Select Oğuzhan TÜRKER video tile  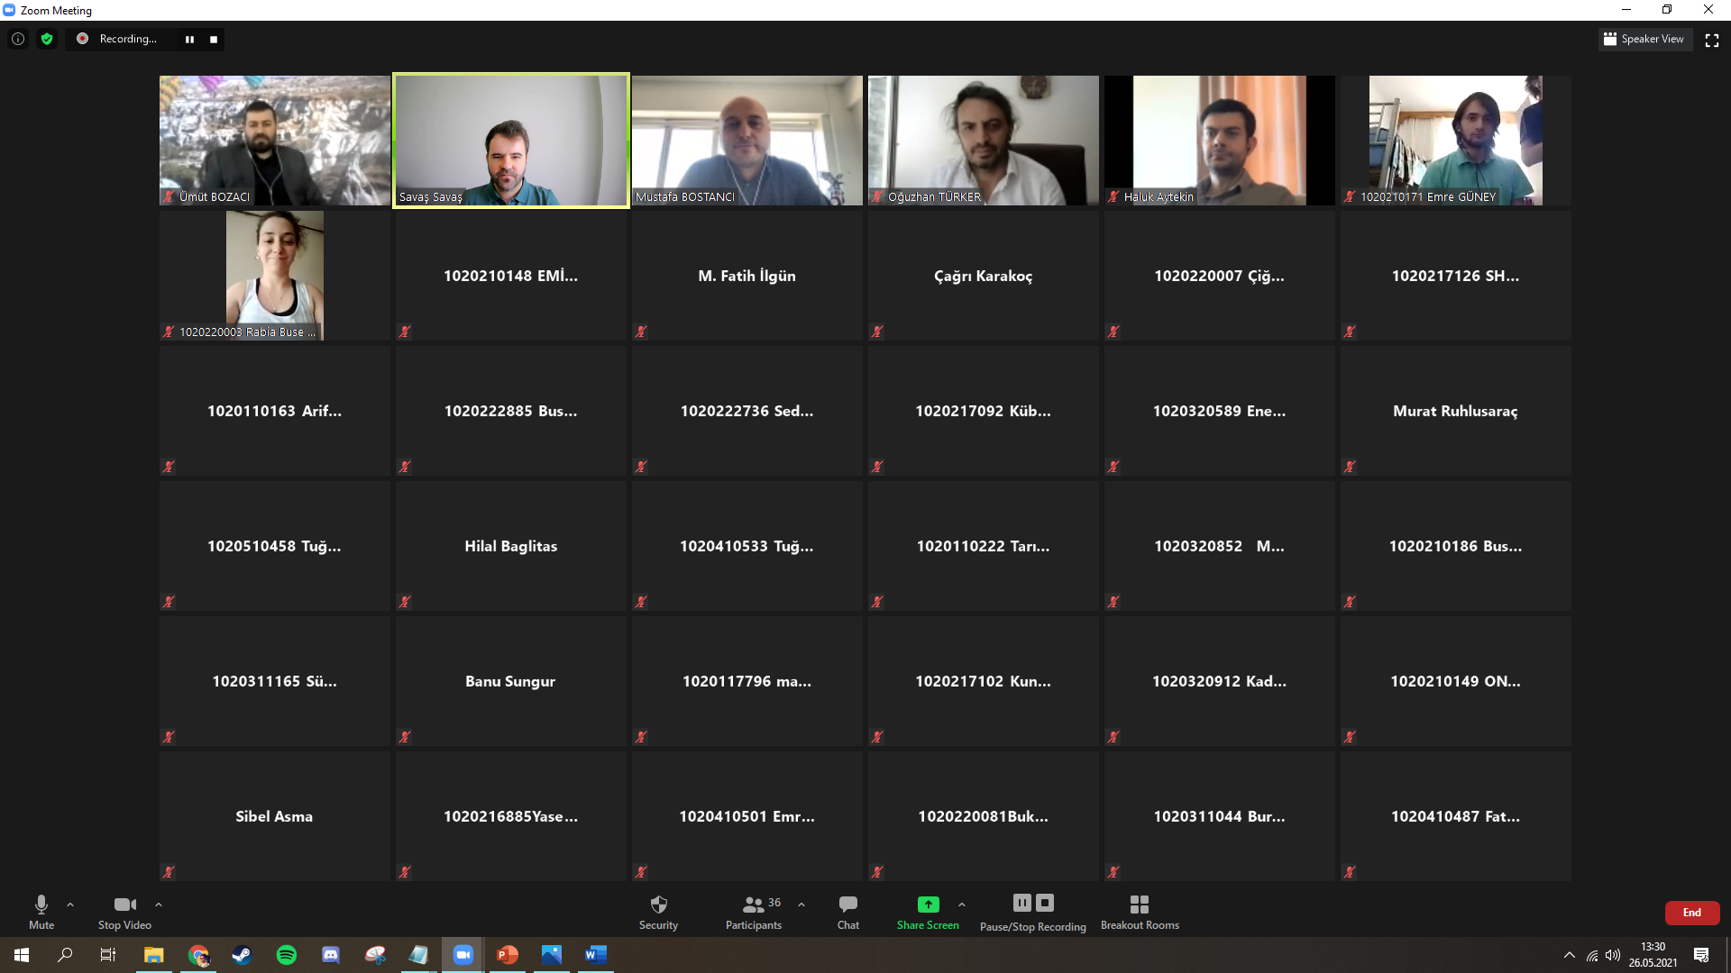[x=984, y=141]
